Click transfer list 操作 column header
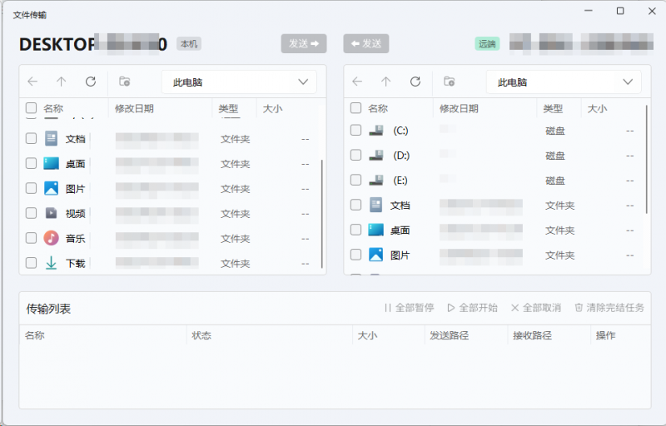 coord(605,335)
